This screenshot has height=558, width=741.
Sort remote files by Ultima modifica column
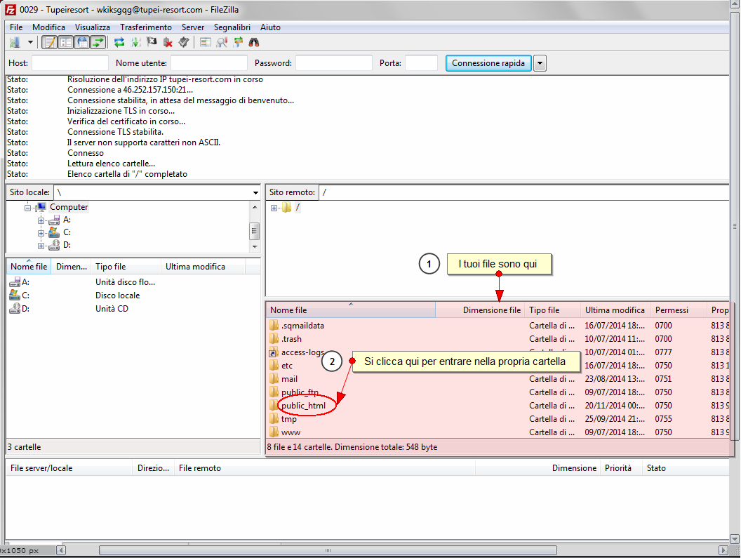pos(615,310)
